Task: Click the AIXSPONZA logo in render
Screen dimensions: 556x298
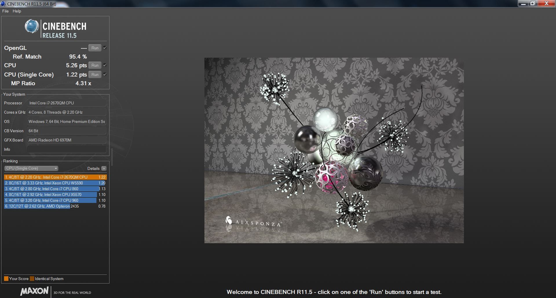Action: pyautogui.click(x=253, y=222)
